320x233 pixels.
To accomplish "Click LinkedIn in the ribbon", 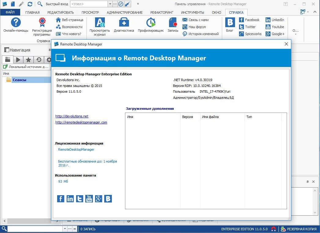I will pos(275,20).
